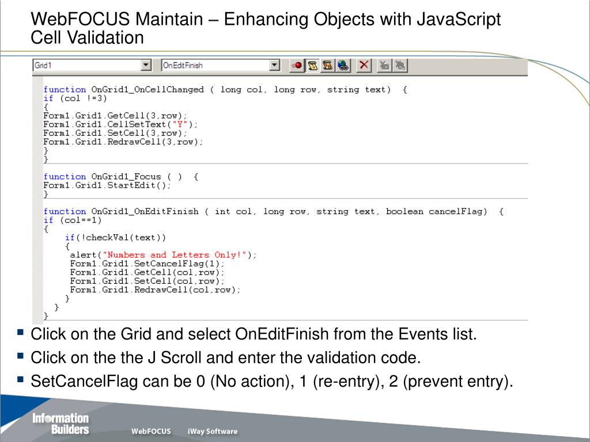
Task: Expand the OnEditFinish events dropdown arrow
Action: tap(275, 66)
